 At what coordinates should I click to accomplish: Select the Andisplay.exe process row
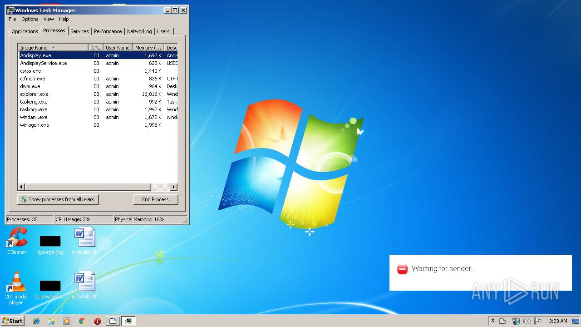98,55
